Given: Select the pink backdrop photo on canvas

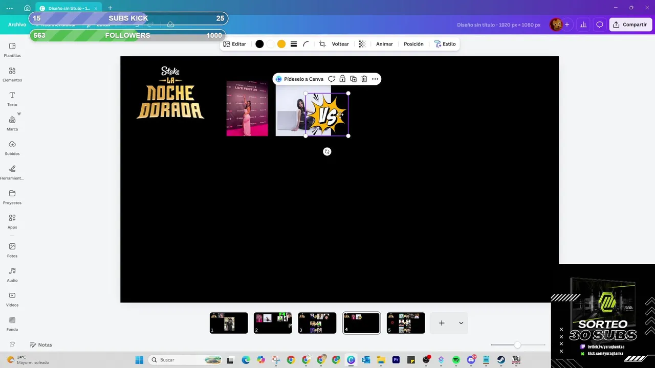Looking at the screenshot, I should coord(247,108).
